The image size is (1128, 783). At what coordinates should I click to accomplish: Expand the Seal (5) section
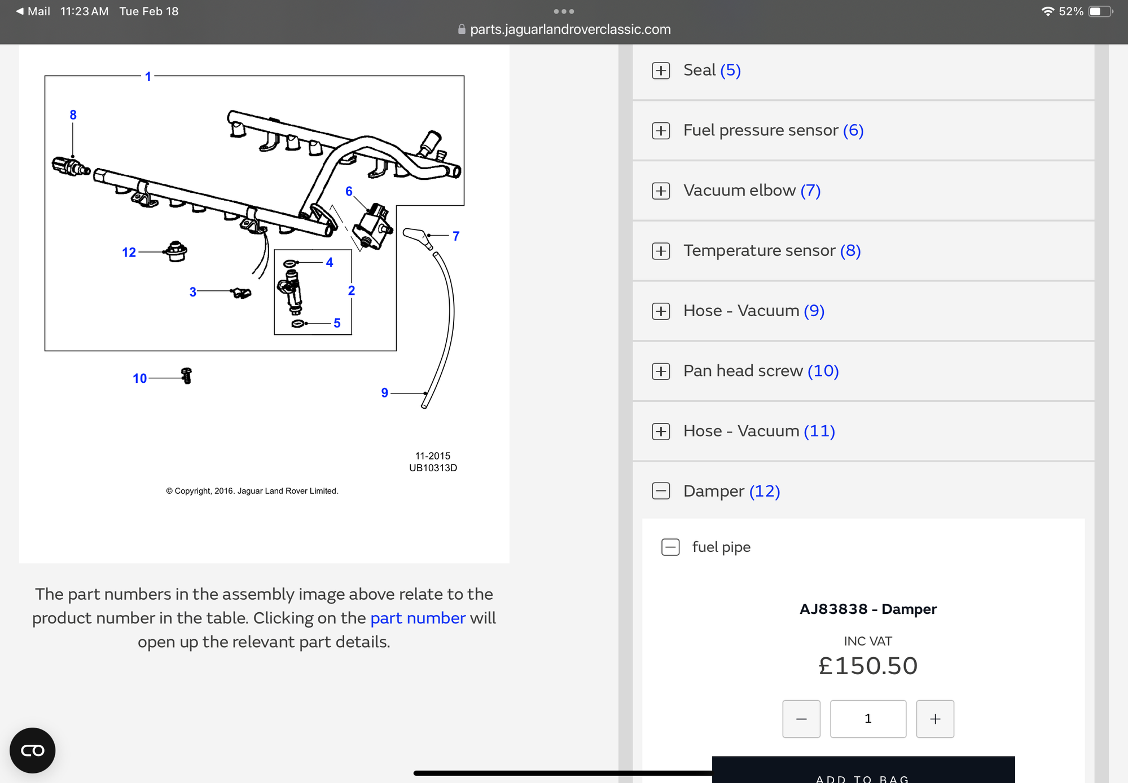(x=661, y=70)
